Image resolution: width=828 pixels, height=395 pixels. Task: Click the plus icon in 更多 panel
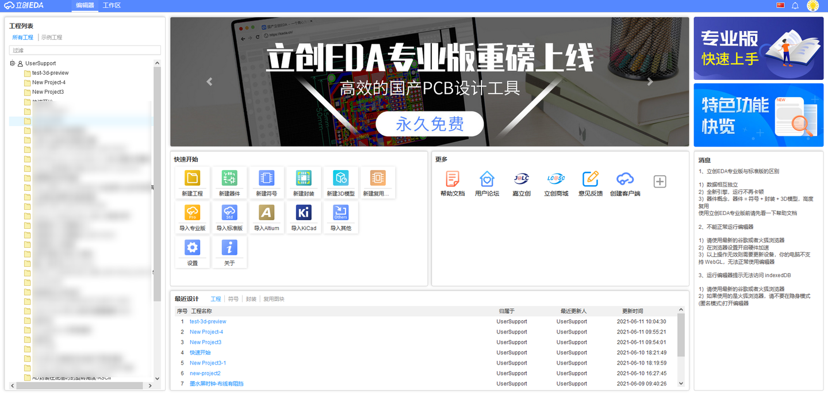660,182
